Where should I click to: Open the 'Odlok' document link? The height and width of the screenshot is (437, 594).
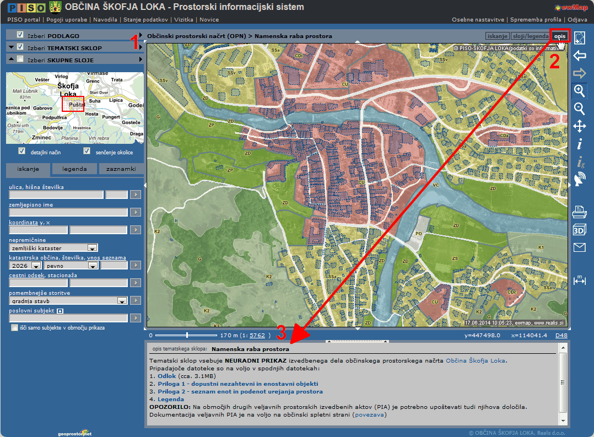pyautogui.click(x=166, y=376)
